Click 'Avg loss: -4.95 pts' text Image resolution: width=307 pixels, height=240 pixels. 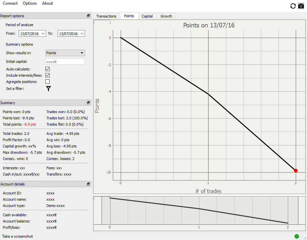tap(62, 146)
